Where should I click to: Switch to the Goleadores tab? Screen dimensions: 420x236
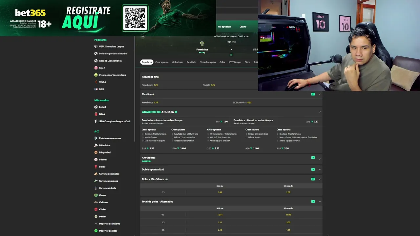pyautogui.click(x=178, y=62)
